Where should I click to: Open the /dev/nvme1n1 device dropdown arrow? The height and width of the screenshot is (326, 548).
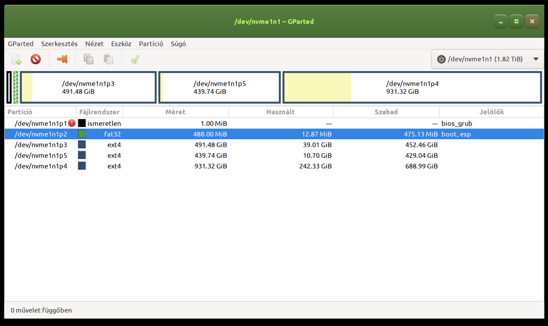pyautogui.click(x=536, y=59)
